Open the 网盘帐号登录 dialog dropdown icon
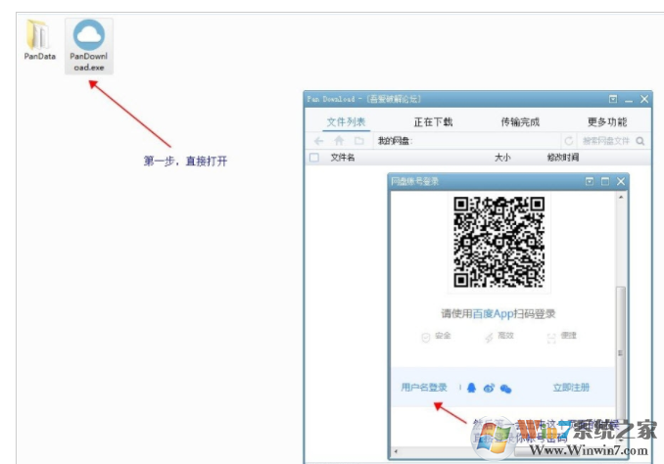The height and width of the screenshot is (464, 664). tap(589, 182)
